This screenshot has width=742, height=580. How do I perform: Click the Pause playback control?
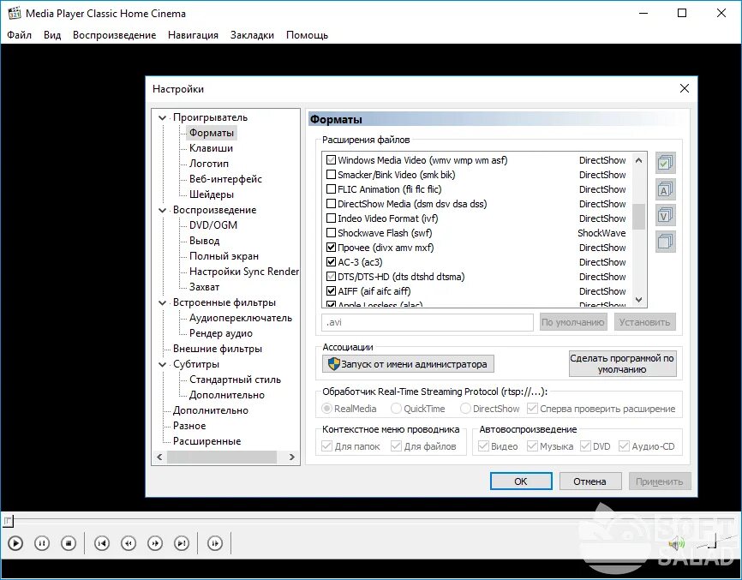42,543
